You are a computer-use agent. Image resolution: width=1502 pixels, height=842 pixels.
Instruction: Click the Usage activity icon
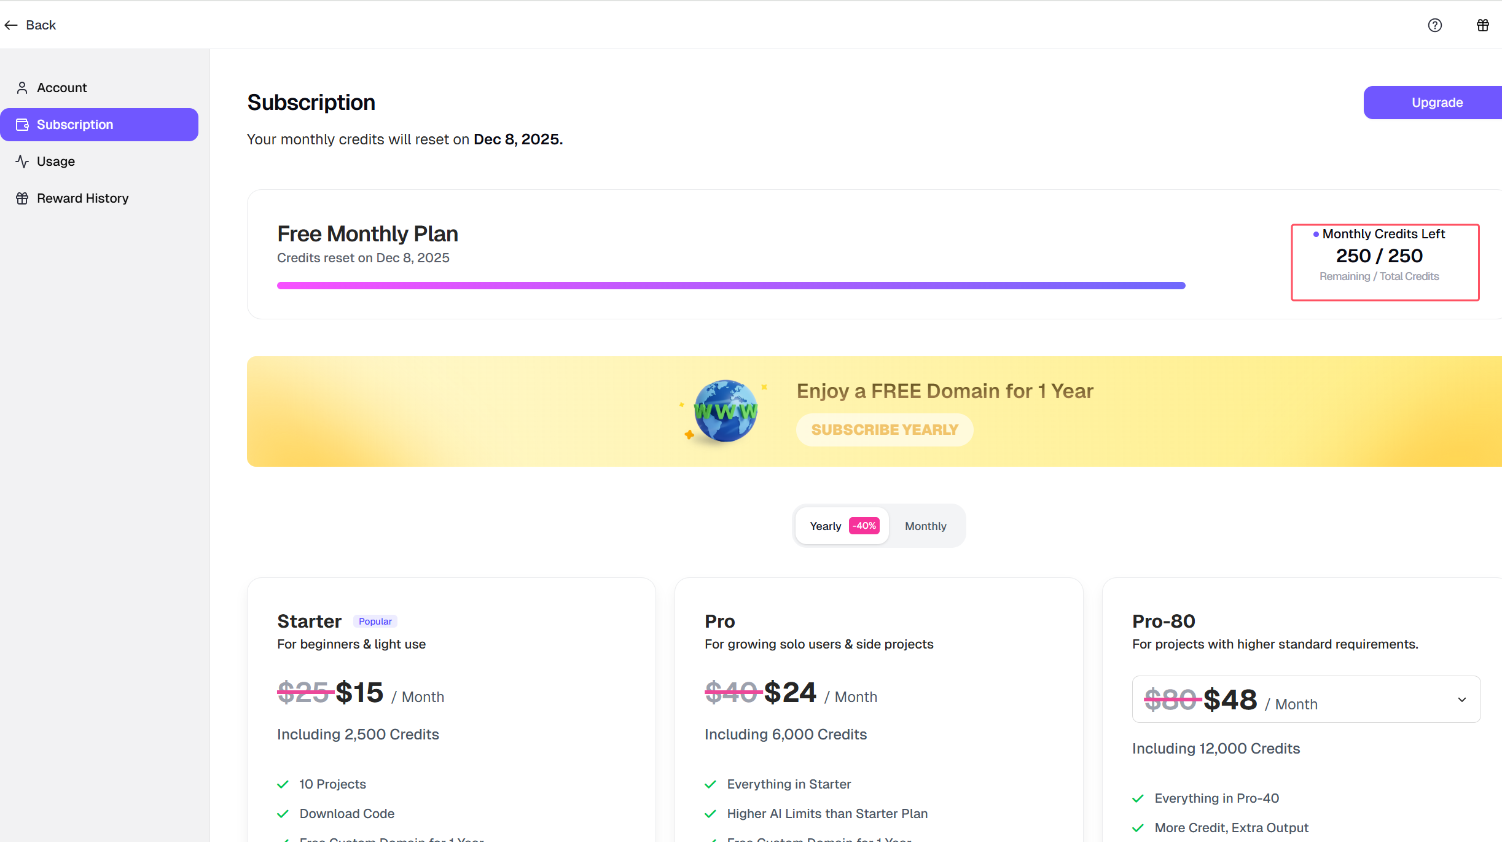coord(22,162)
